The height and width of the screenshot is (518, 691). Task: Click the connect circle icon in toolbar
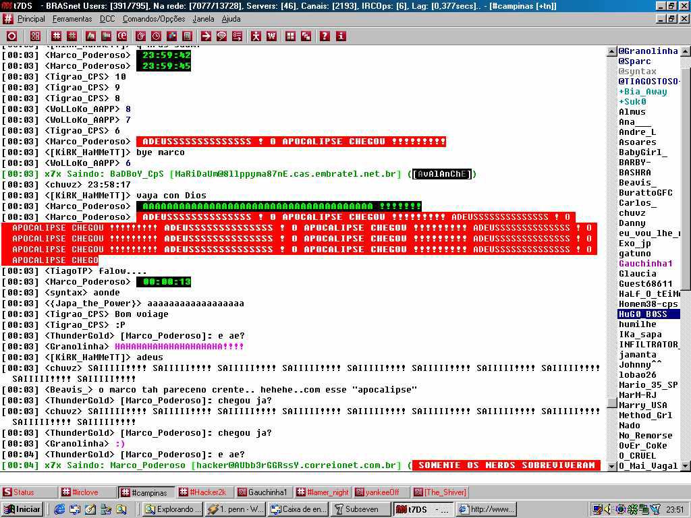pyautogui.click(x=11, y=36)
